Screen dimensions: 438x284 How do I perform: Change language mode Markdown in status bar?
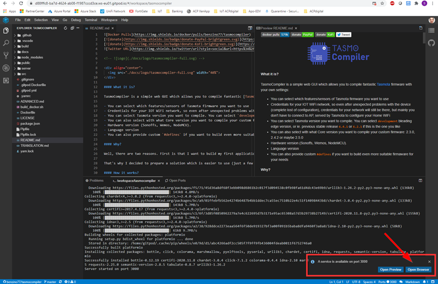412,282
